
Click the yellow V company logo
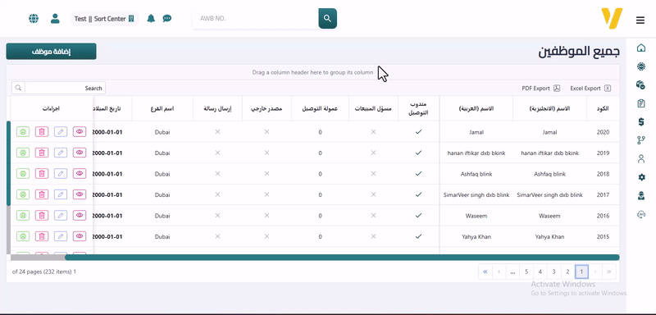[612, 18]
